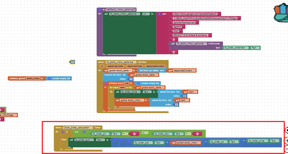Screen dimensions: 288x154
Task: Click the responseCode event parameter
Action: pos(115,66)
